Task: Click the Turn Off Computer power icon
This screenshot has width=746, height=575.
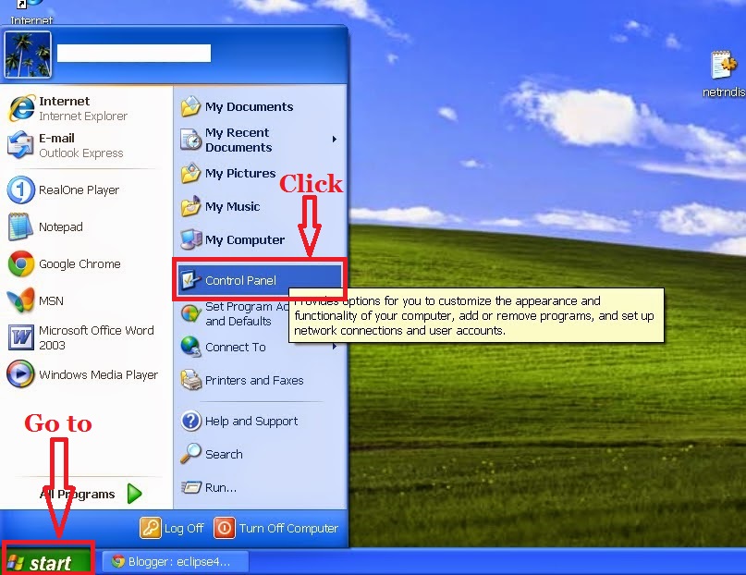Action: click(x=225, y=528)
